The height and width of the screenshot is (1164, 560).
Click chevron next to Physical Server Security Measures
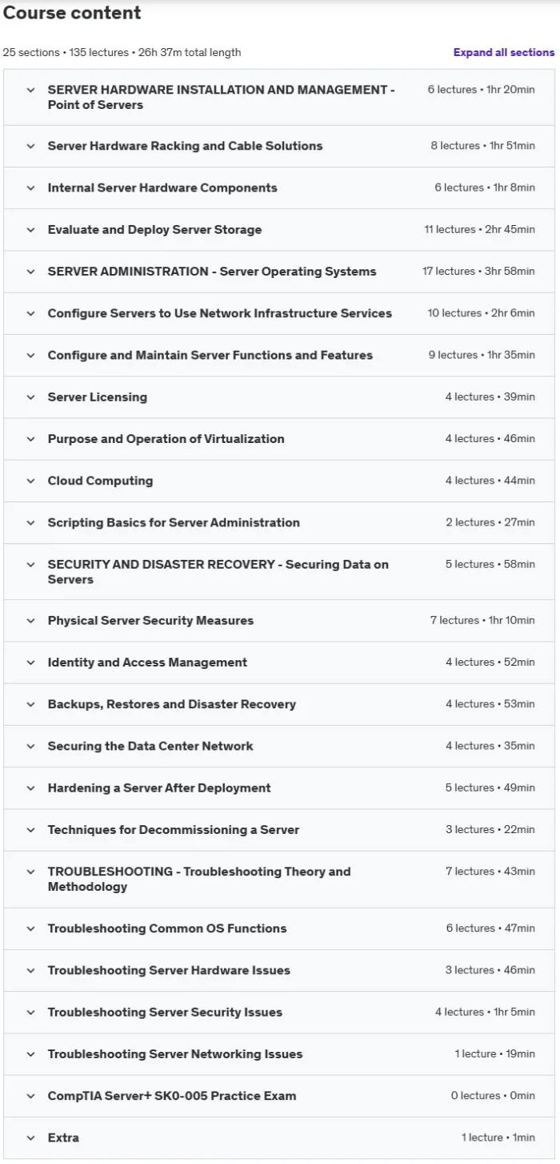(31, 621)
